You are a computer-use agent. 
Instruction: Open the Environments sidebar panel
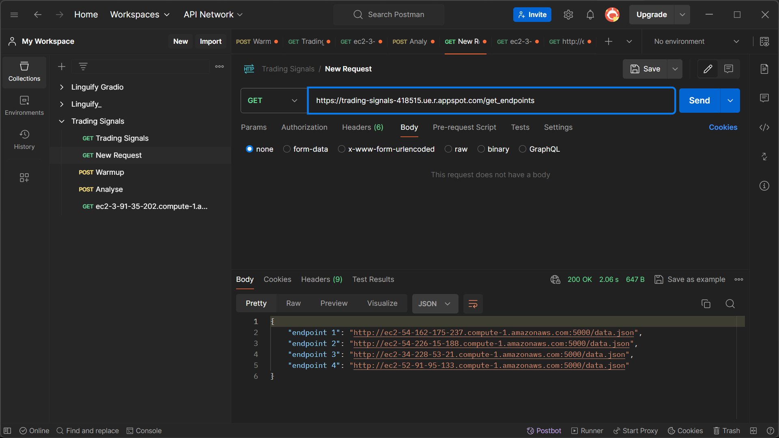click(x=24, y=105)
